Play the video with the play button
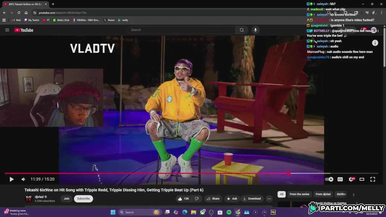The image size is (386, 217). 11,179
